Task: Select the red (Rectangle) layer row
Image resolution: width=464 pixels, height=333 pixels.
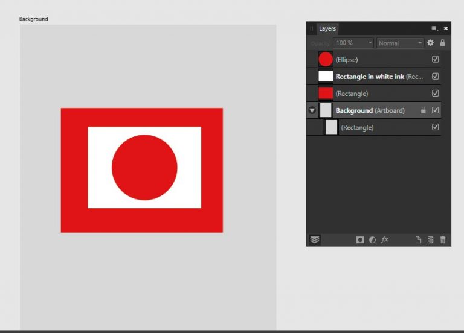Action: point(375,94)
